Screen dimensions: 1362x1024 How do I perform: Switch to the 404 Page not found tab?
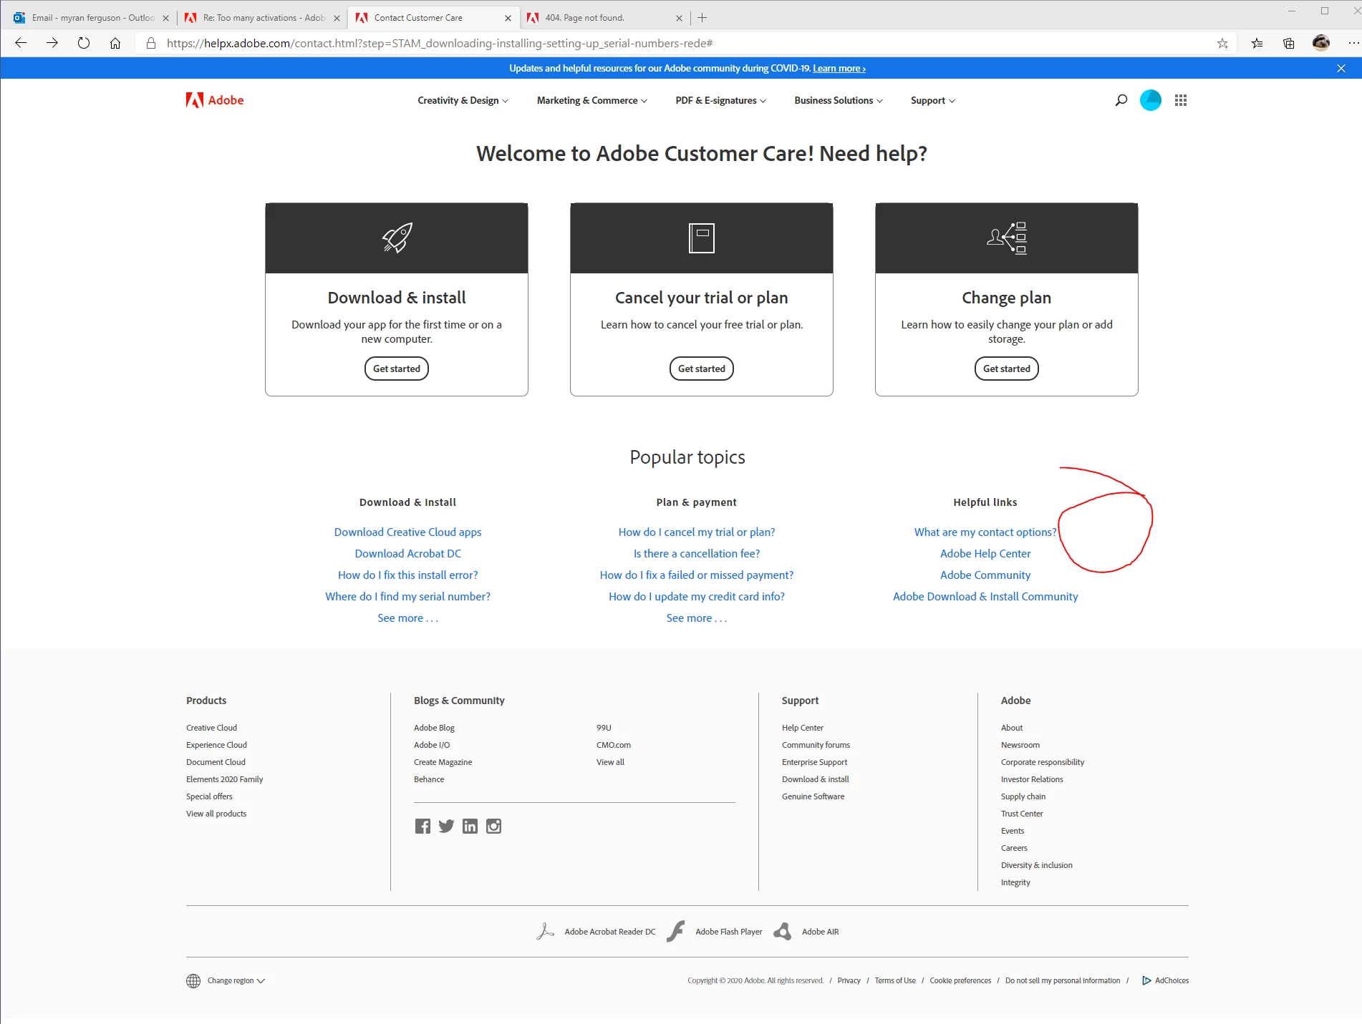point(606,17)
